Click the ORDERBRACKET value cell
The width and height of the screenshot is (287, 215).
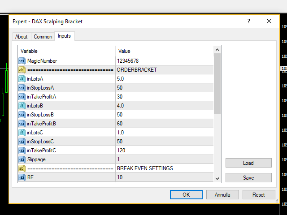pyautogui.click(x=165, y=70)
